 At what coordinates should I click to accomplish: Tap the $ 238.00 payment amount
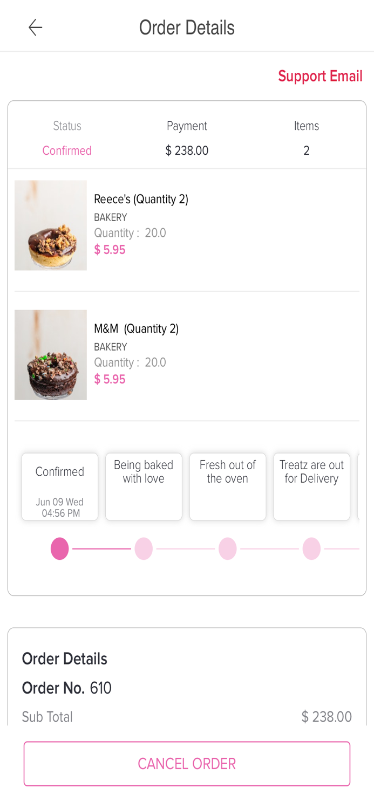tap(187, 150)
